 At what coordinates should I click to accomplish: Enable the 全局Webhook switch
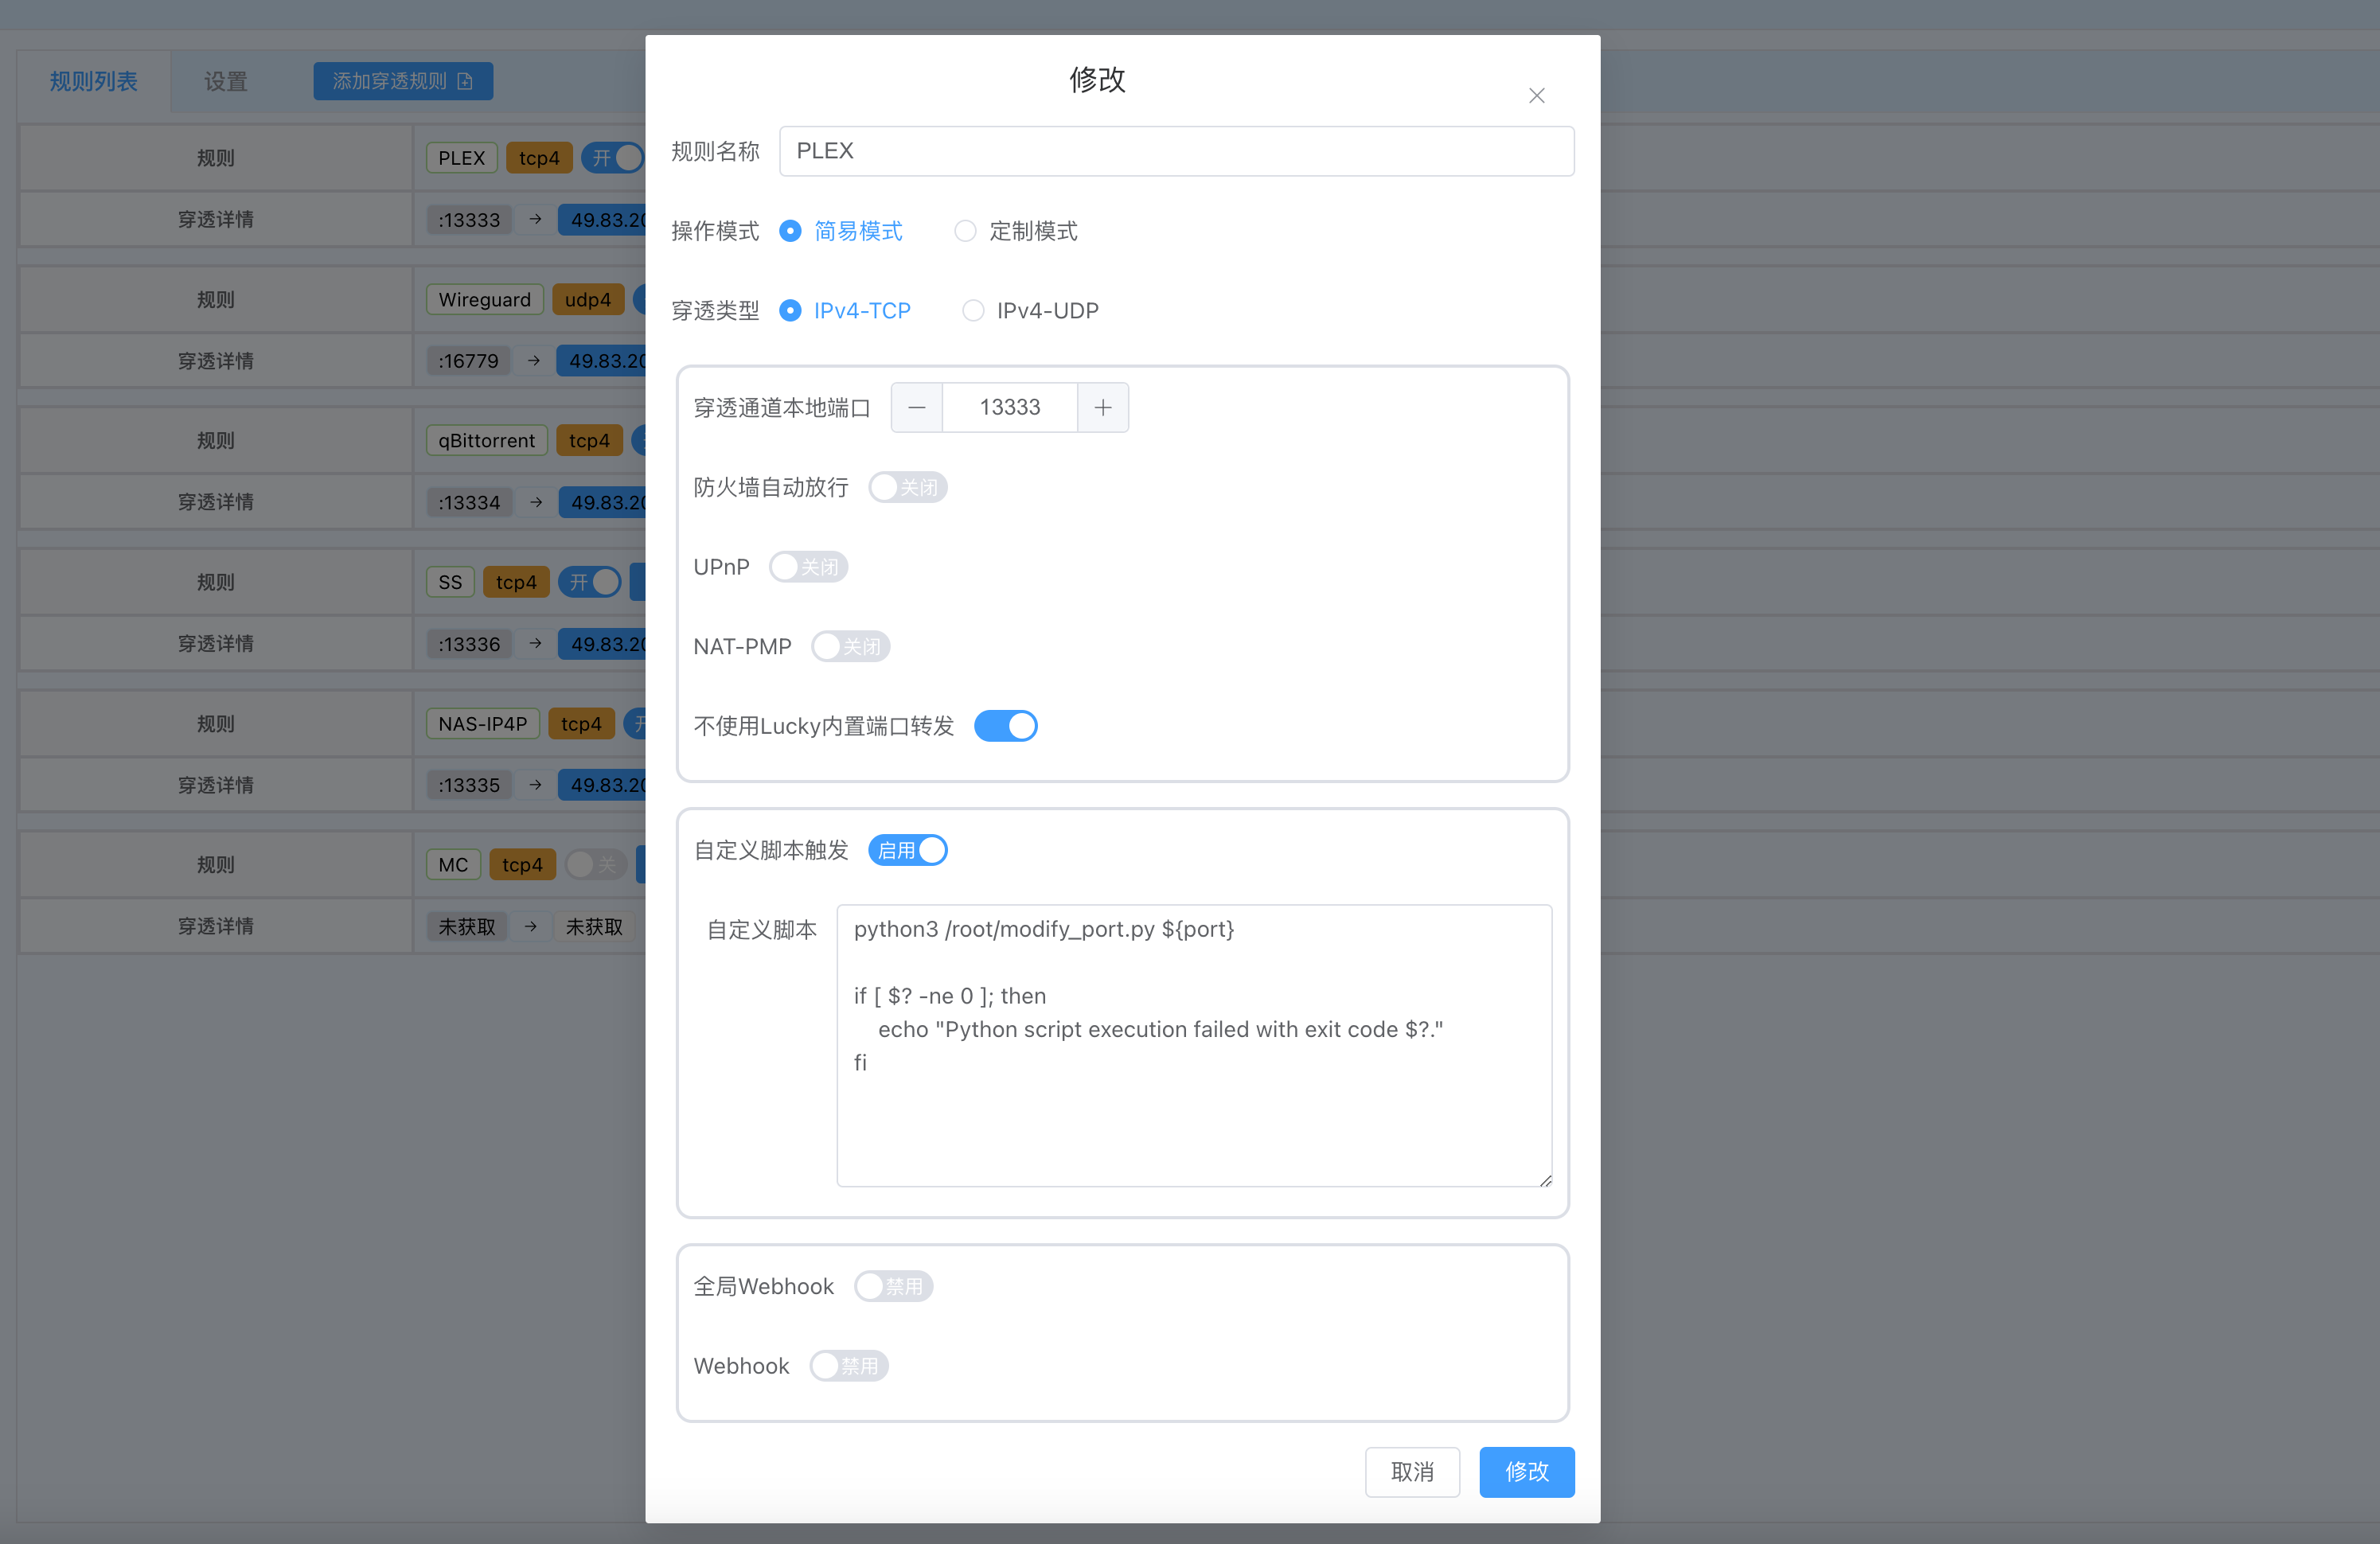893,1286
